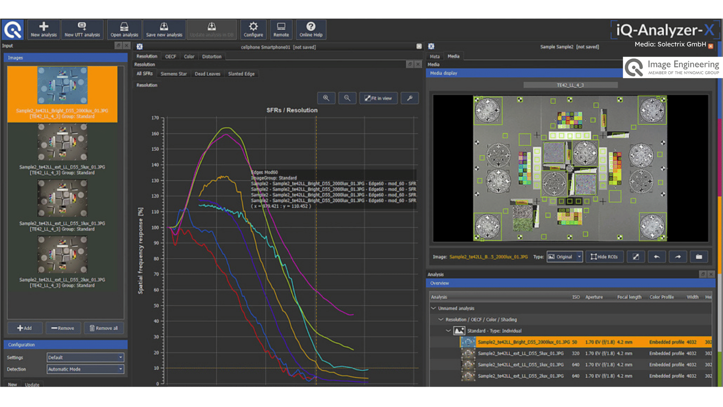Collapse the Unnamed analysis tree node
The width and height of the screenshot is (723, 407).
pyautogui.click(x=433, y=308)
